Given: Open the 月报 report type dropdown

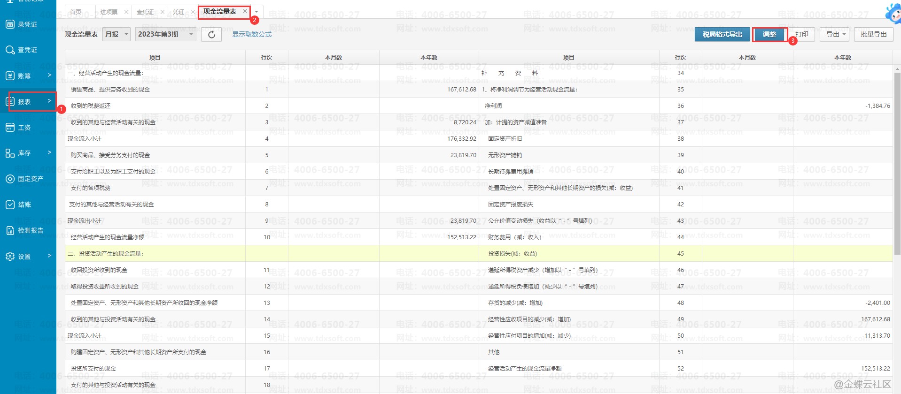Looking at the screenshot, I should pyautogui.click(x=116, y=34).
